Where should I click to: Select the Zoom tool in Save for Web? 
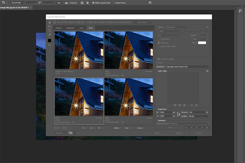pos(50,30)
